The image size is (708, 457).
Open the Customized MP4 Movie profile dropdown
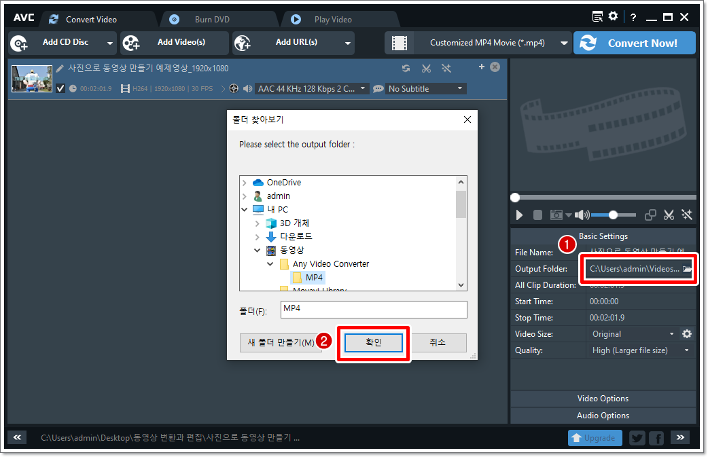click(x=564, y=43)
